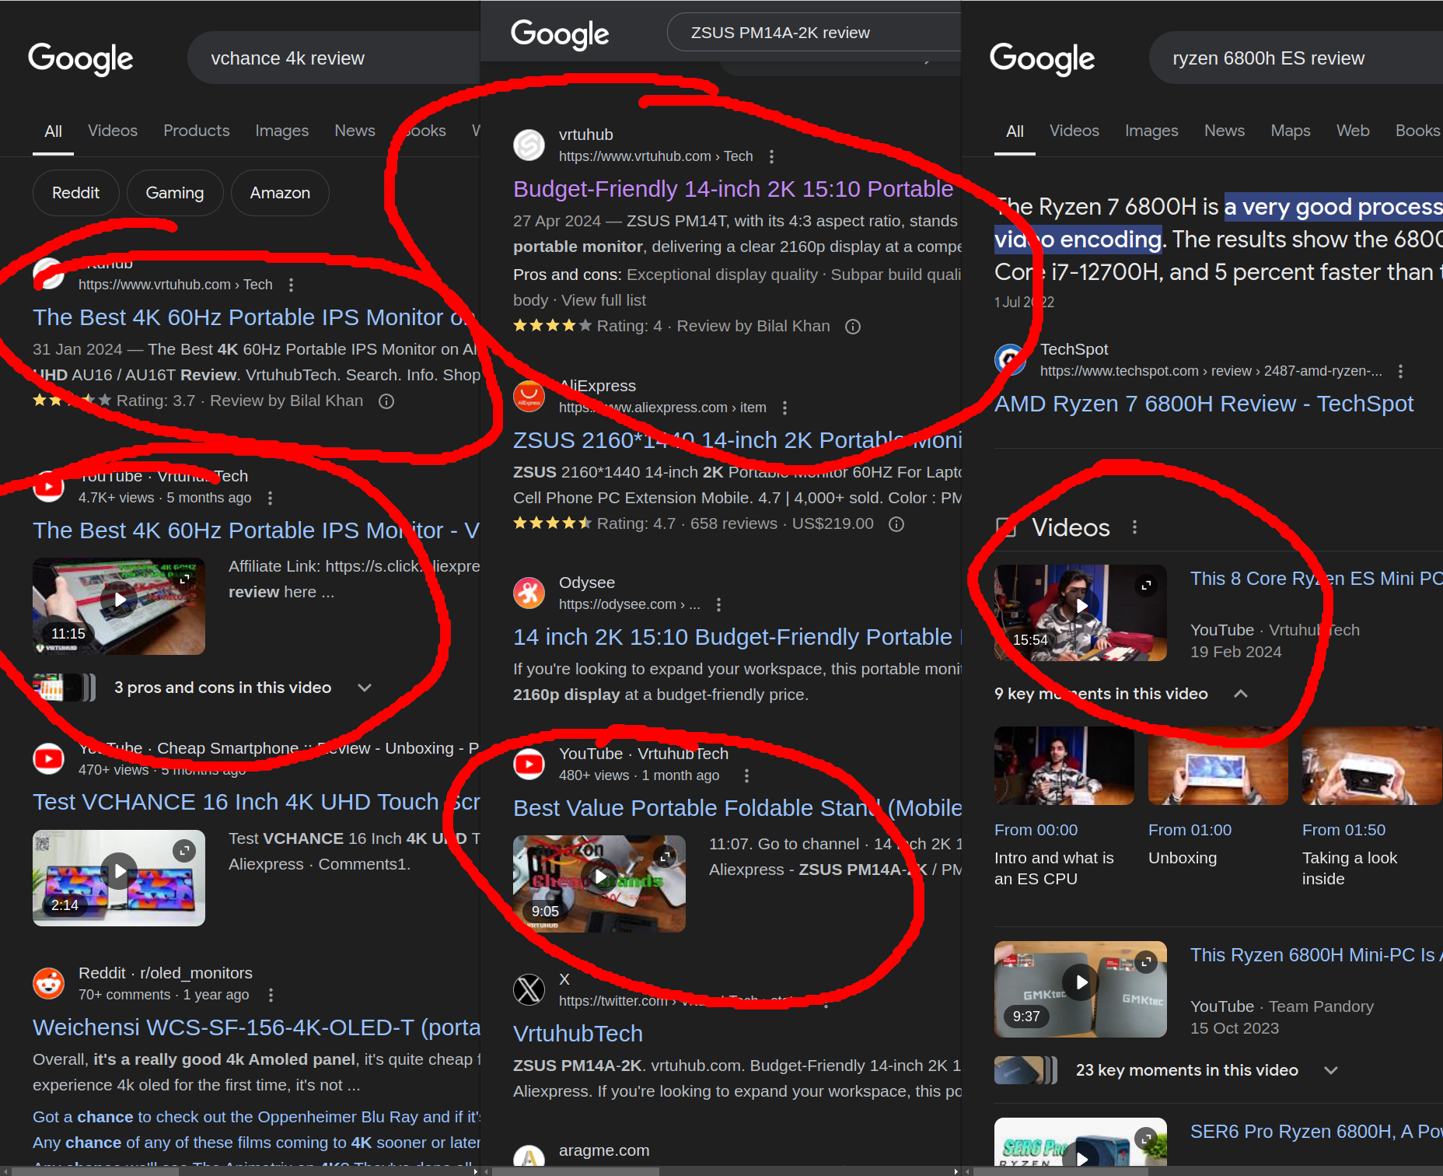
Task: Select Videos tab in vchance search window
Action: pos(113,131)
